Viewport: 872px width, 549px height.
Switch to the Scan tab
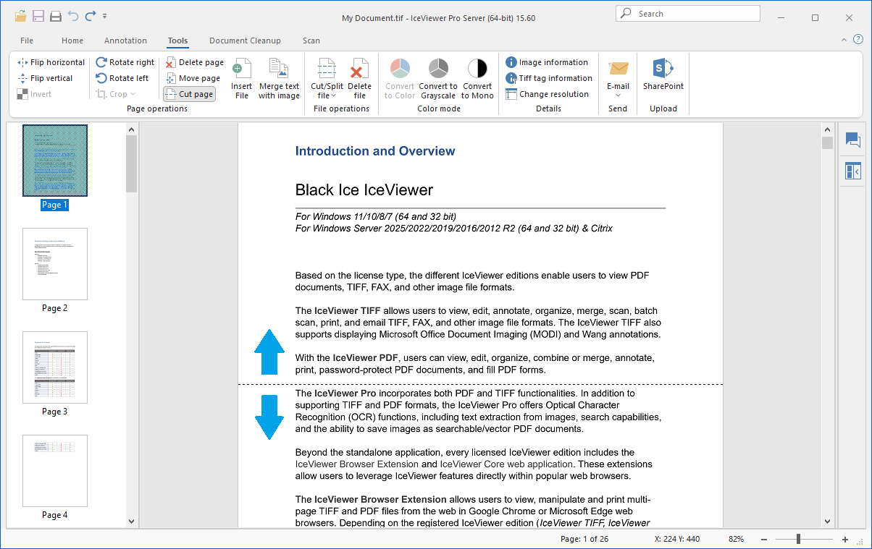[x=311, y=41]
